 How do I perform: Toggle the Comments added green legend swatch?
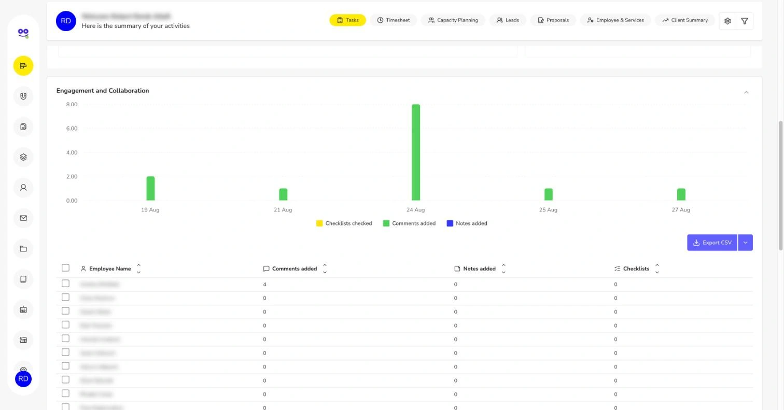pos(386,223)
